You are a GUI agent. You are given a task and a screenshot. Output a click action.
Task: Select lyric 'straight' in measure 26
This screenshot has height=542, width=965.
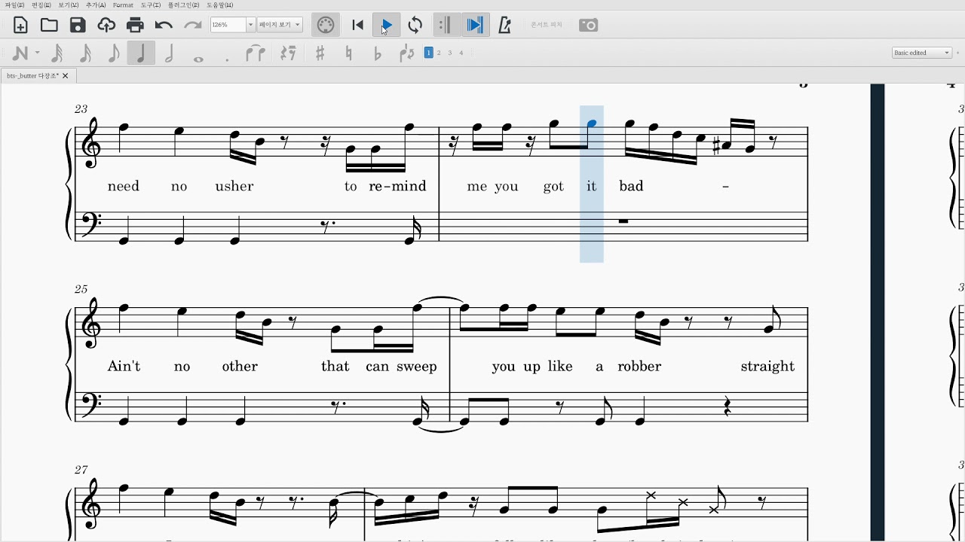(767, 367)
